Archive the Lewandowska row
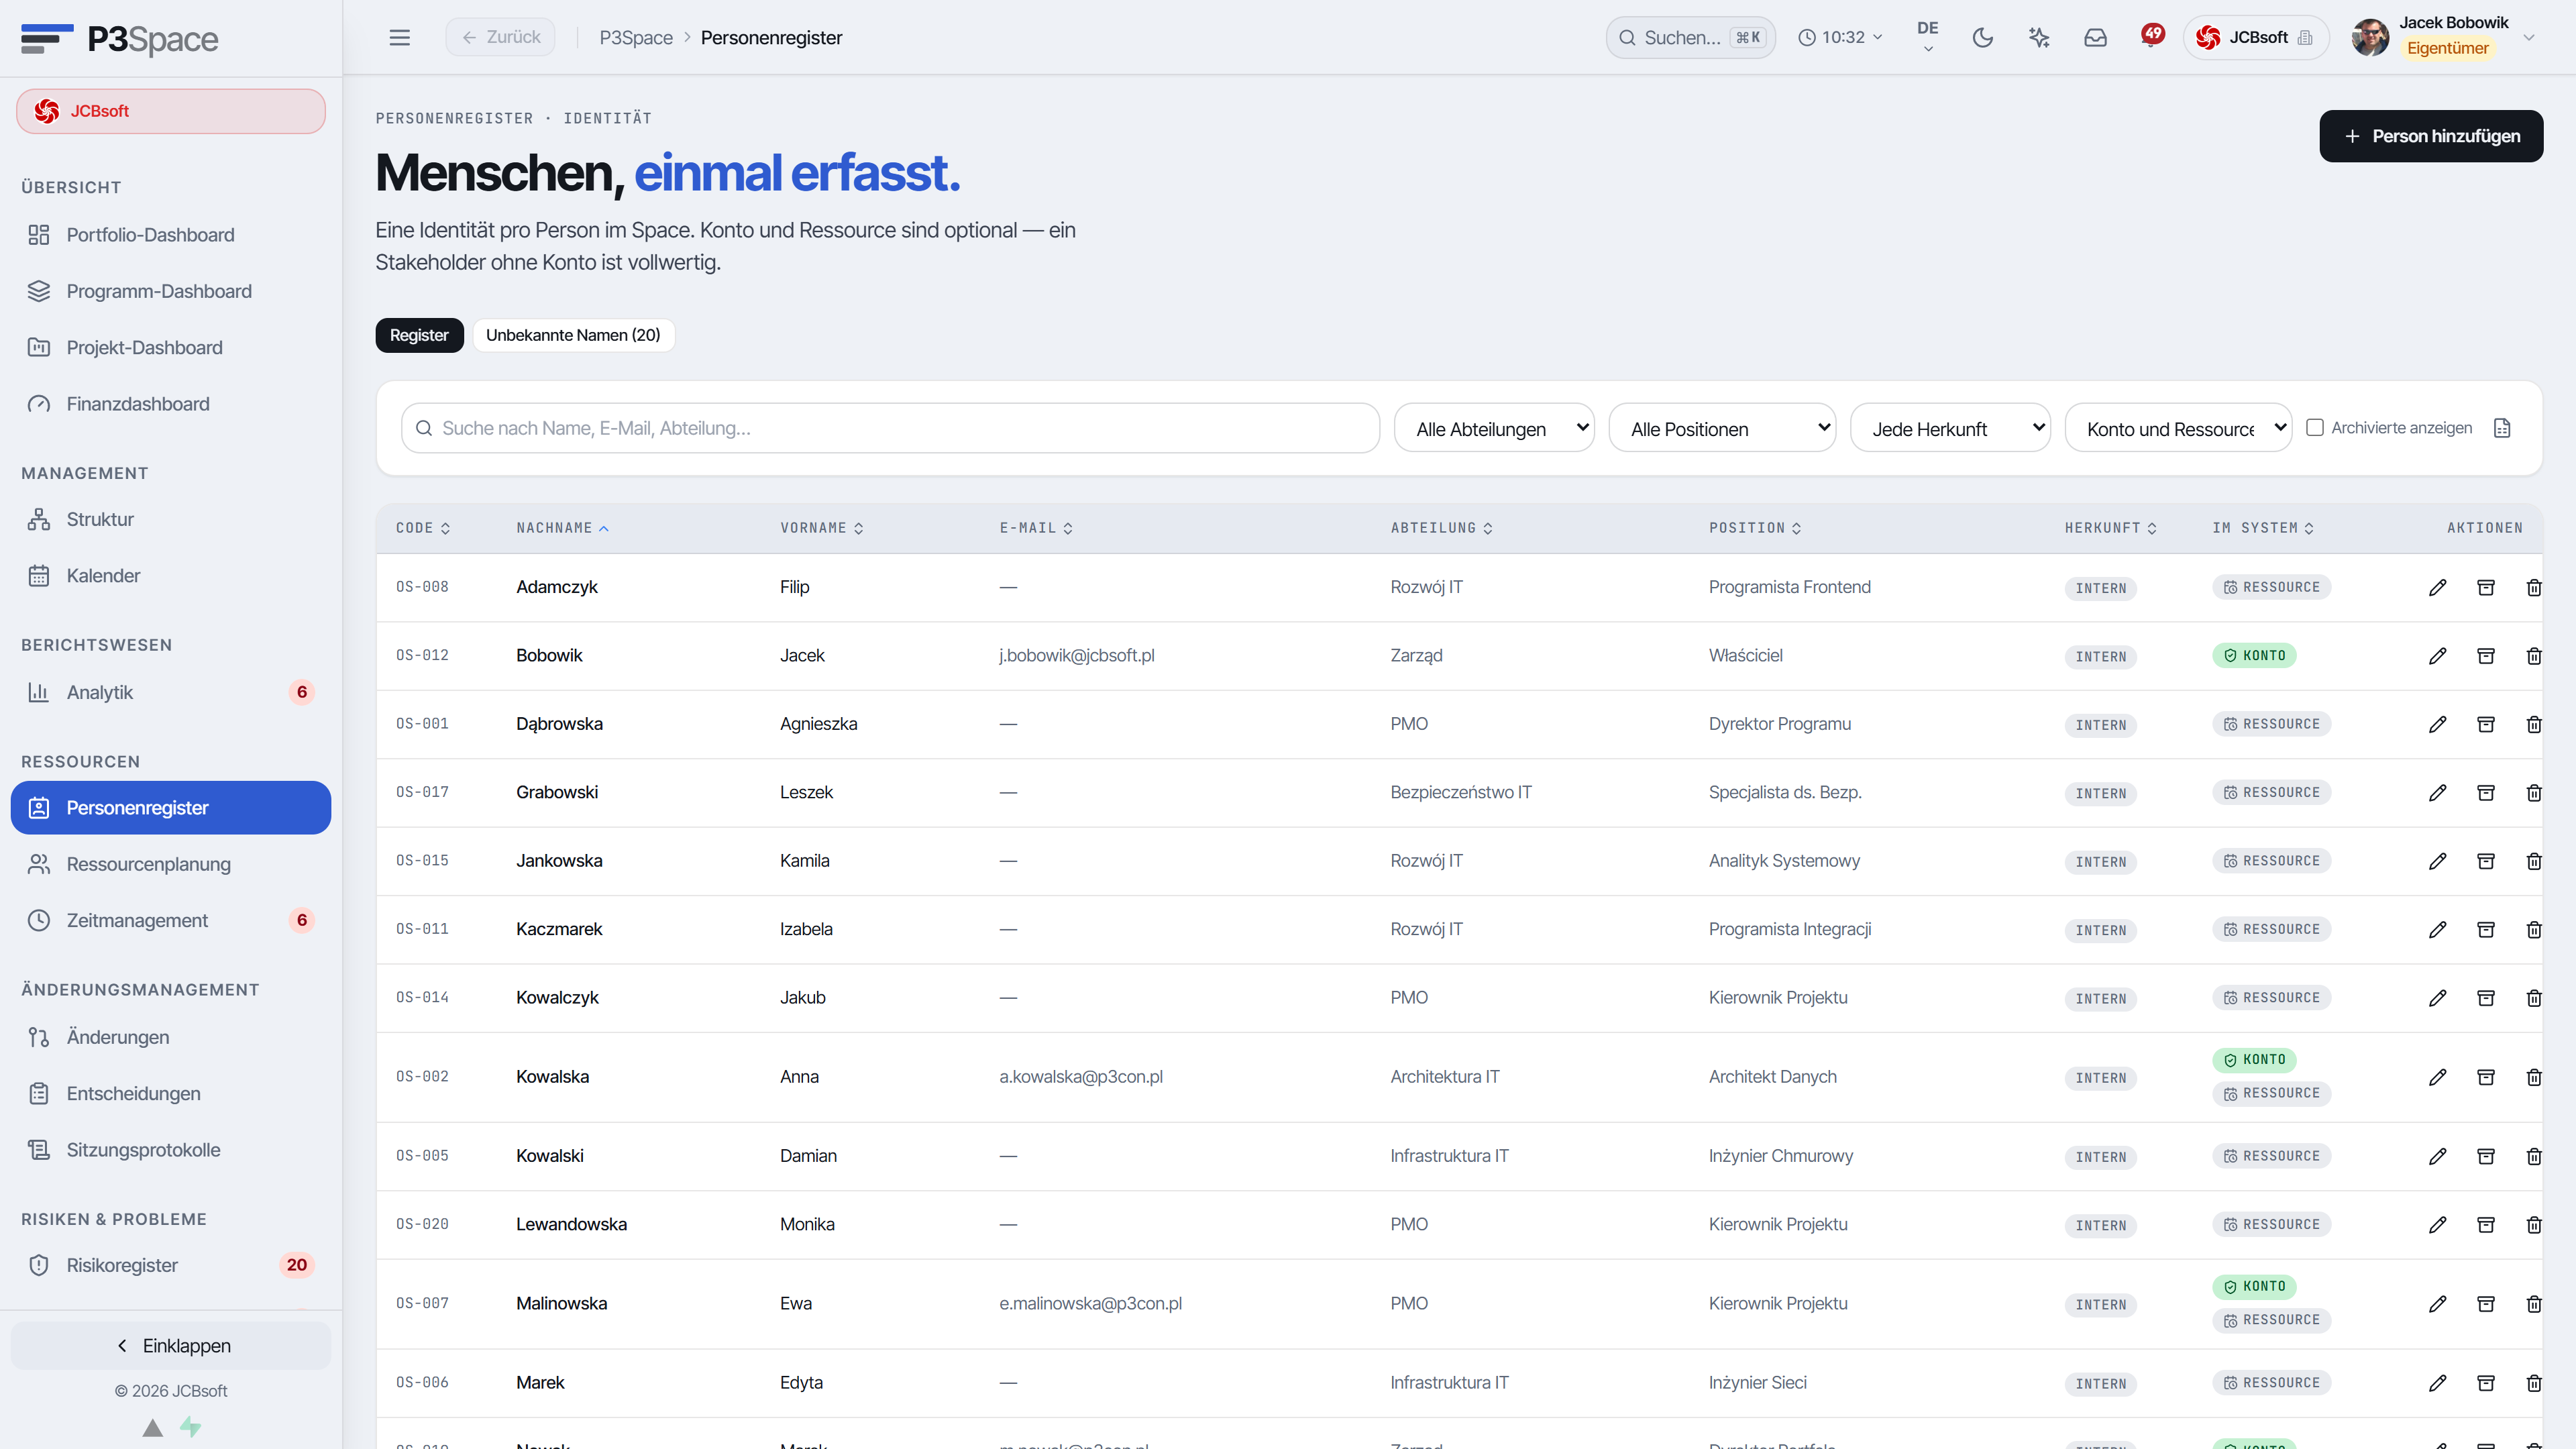 2485,1225
